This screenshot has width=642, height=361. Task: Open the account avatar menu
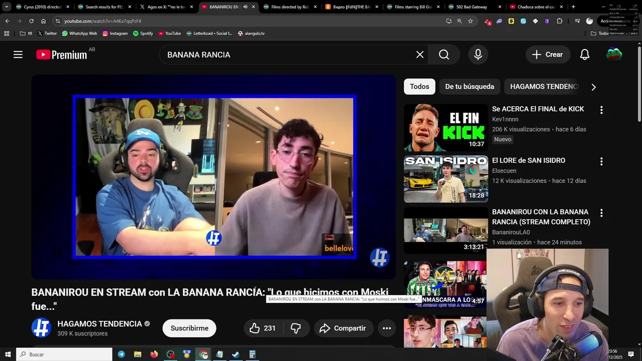(x=614, y=54)
